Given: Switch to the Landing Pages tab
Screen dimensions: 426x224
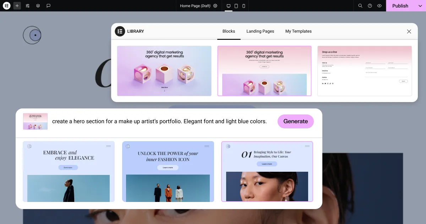Looking at the screenshot, I should [x=260, y=31].
